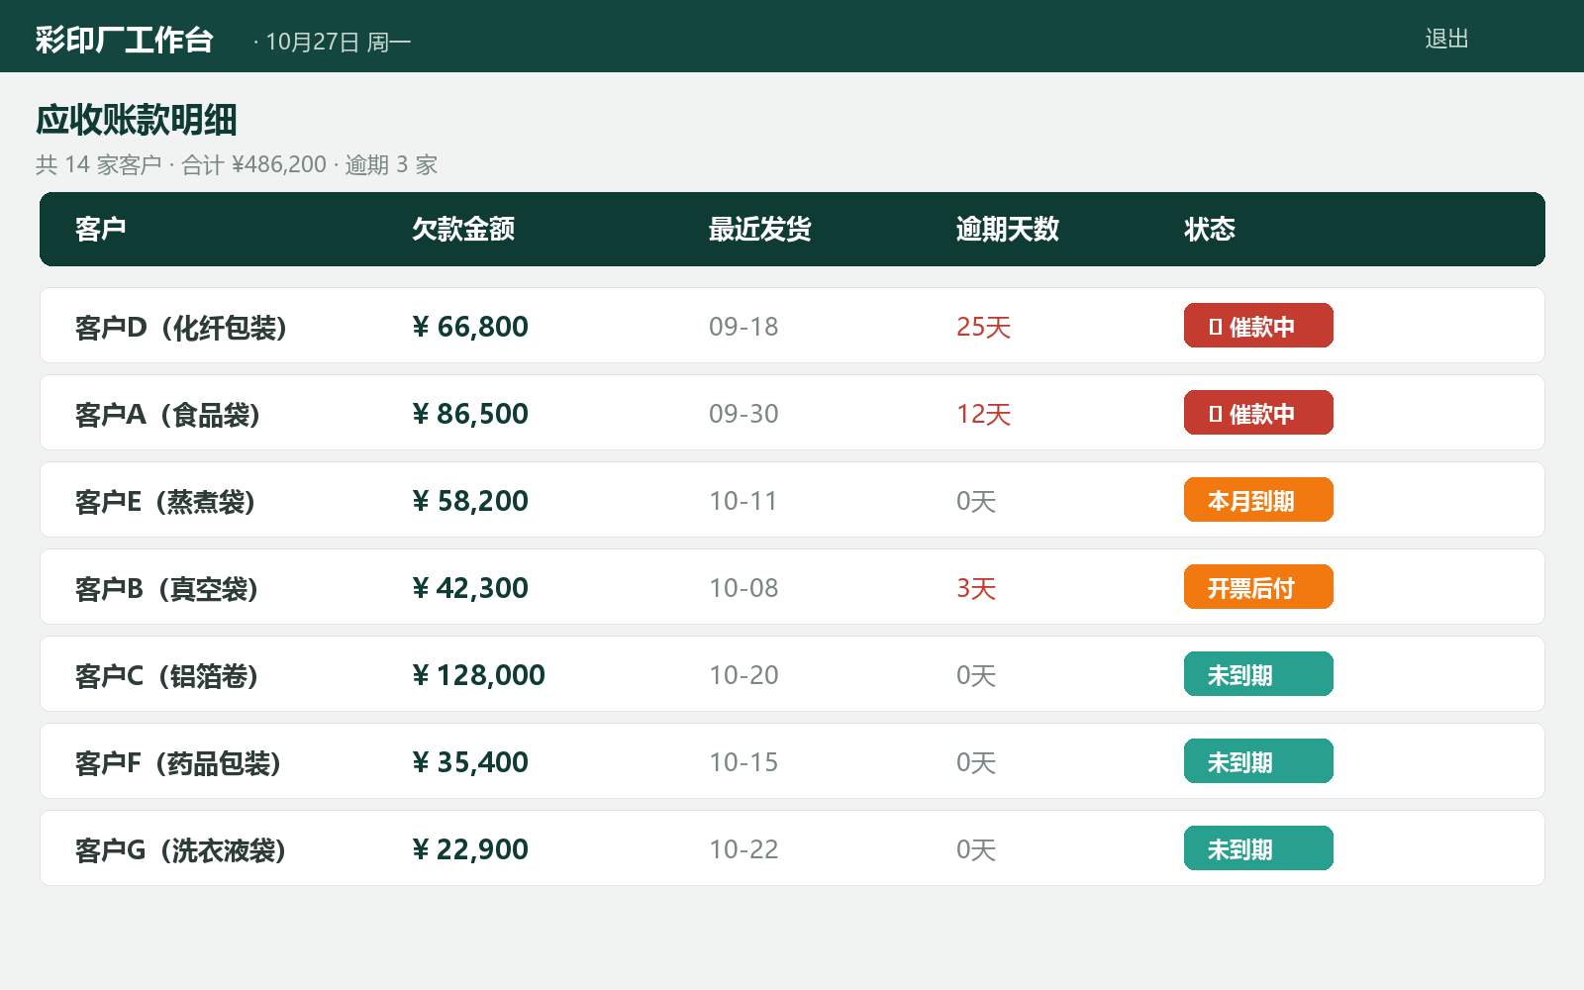Open 客户E（蒸煮袋）row
This screenshot has height=990, width=1584.
(x=792, y=500)
